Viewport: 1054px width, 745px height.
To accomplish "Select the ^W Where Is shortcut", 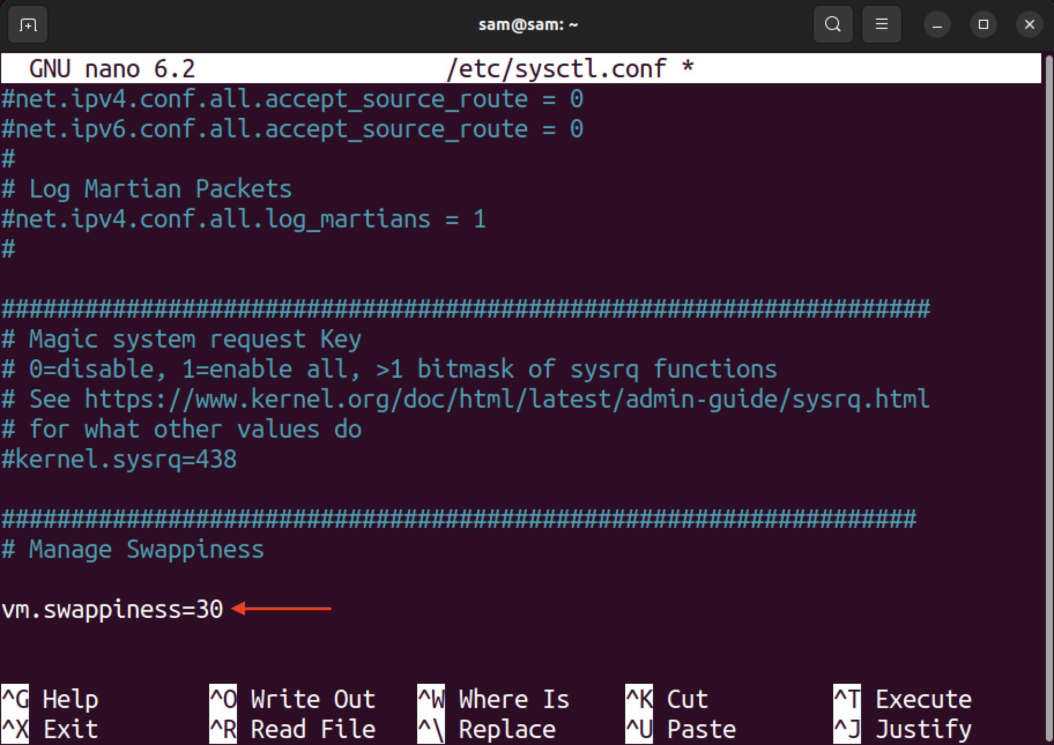I will 493,699.
